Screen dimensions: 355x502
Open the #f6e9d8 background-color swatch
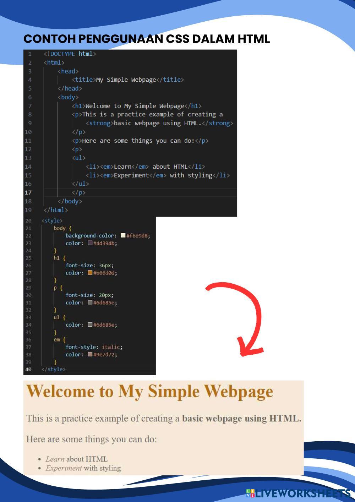click(123, 235)
